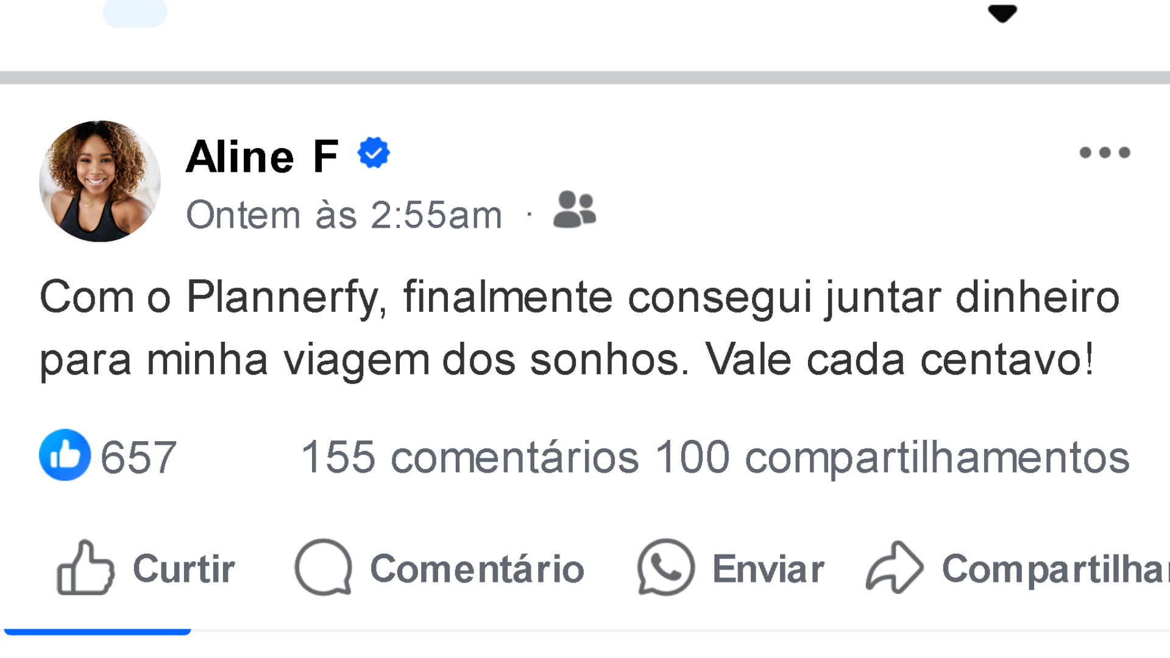Open the Aline F profile name

[x=262, y=157]
